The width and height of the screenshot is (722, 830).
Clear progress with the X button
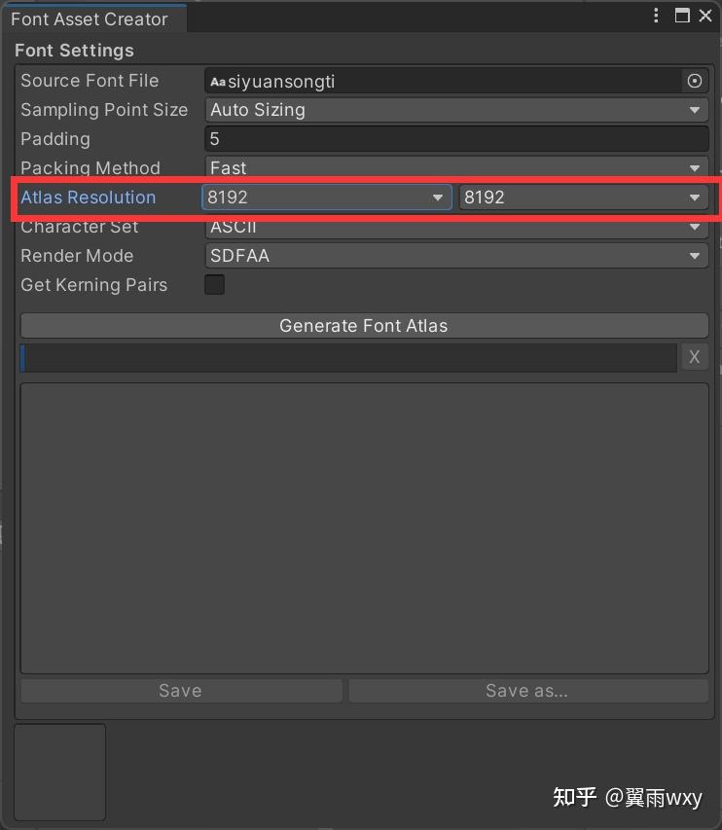(x=694, y=357)
